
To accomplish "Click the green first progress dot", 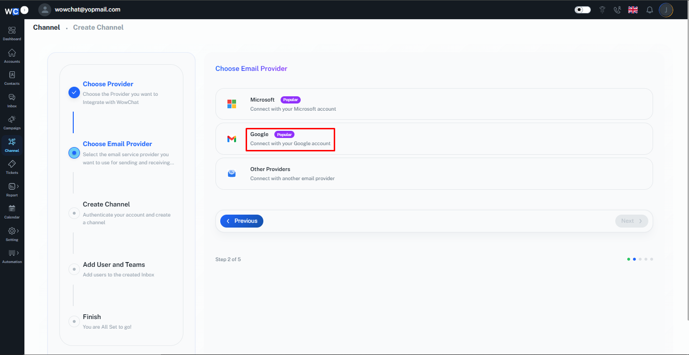I will coord(629,259).
